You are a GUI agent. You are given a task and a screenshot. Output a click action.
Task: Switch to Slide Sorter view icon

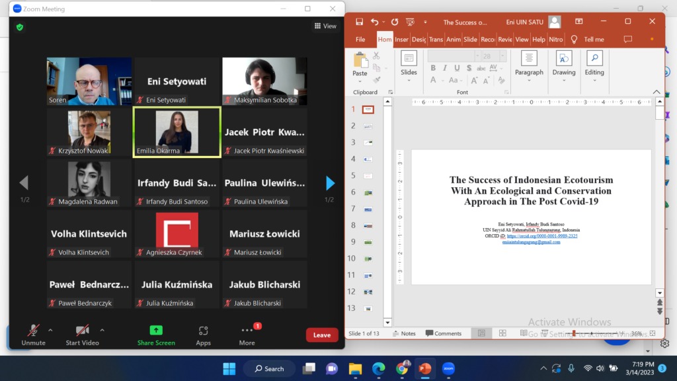click(502, 333)
